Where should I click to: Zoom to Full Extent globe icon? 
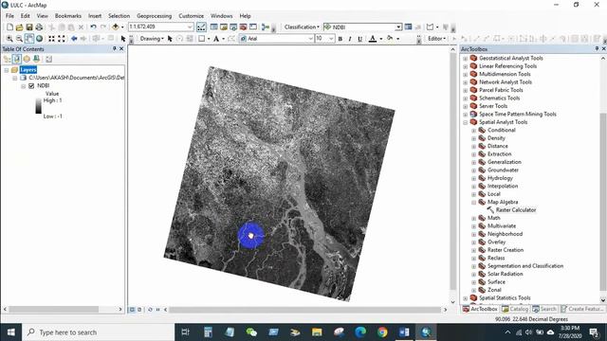(39, 39)
